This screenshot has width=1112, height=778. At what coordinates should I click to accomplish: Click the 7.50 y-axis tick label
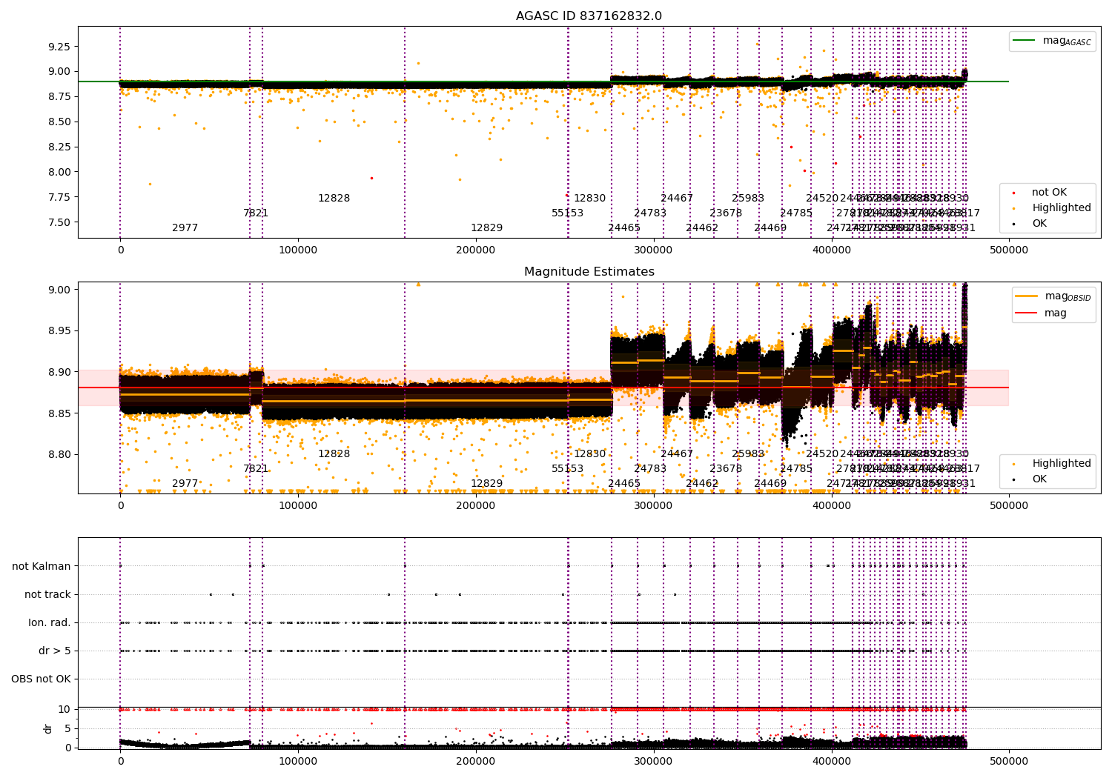coord(58,223)
